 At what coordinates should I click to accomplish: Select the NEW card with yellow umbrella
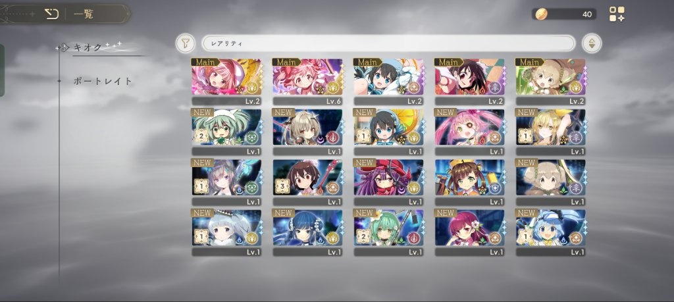pos(388,132)
